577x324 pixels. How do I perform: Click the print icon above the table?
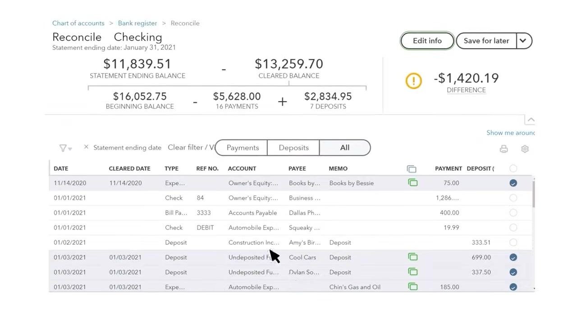click(x=504, y=149)
